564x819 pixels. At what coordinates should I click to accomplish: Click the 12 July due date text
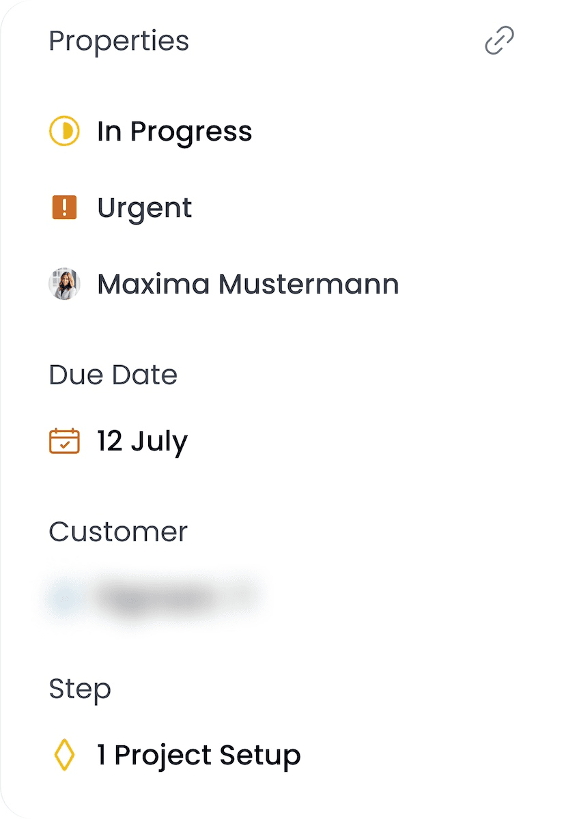pos(141,442)
